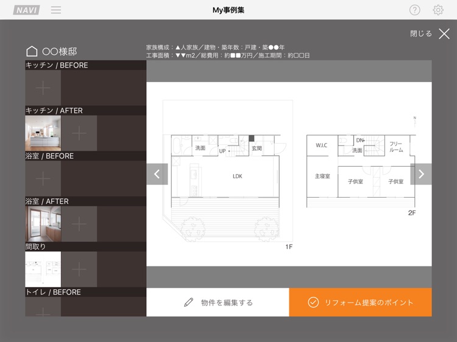The image size is (457, 342).
Task: Close the panel with the X icon
Action: click(x=444, y=33)
